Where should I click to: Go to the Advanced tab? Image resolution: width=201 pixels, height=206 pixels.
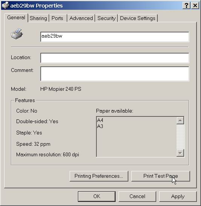[x=81, y=18]
